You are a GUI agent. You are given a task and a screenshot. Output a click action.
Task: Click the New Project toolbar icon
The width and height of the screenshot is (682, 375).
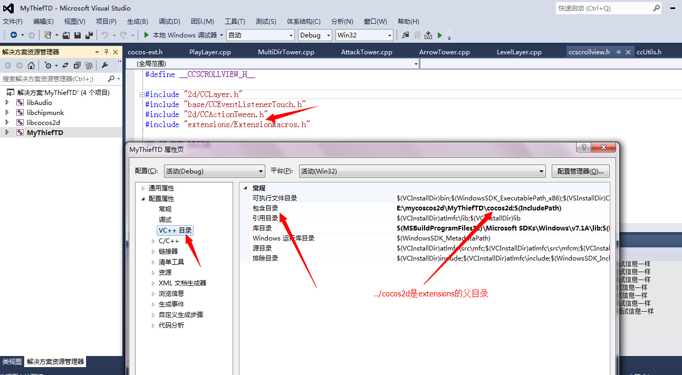47,35
